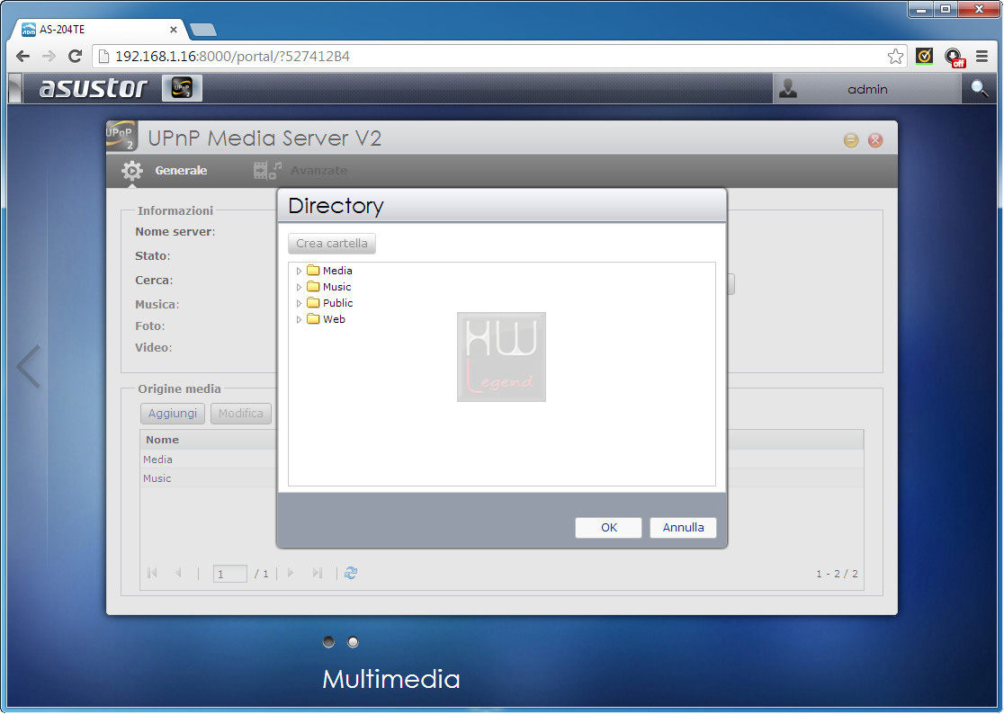Image resolution: width=1004 pixels, height=714 pixels.
Task: Click the Web folder name in tree
Action: [x=334, y=319]
